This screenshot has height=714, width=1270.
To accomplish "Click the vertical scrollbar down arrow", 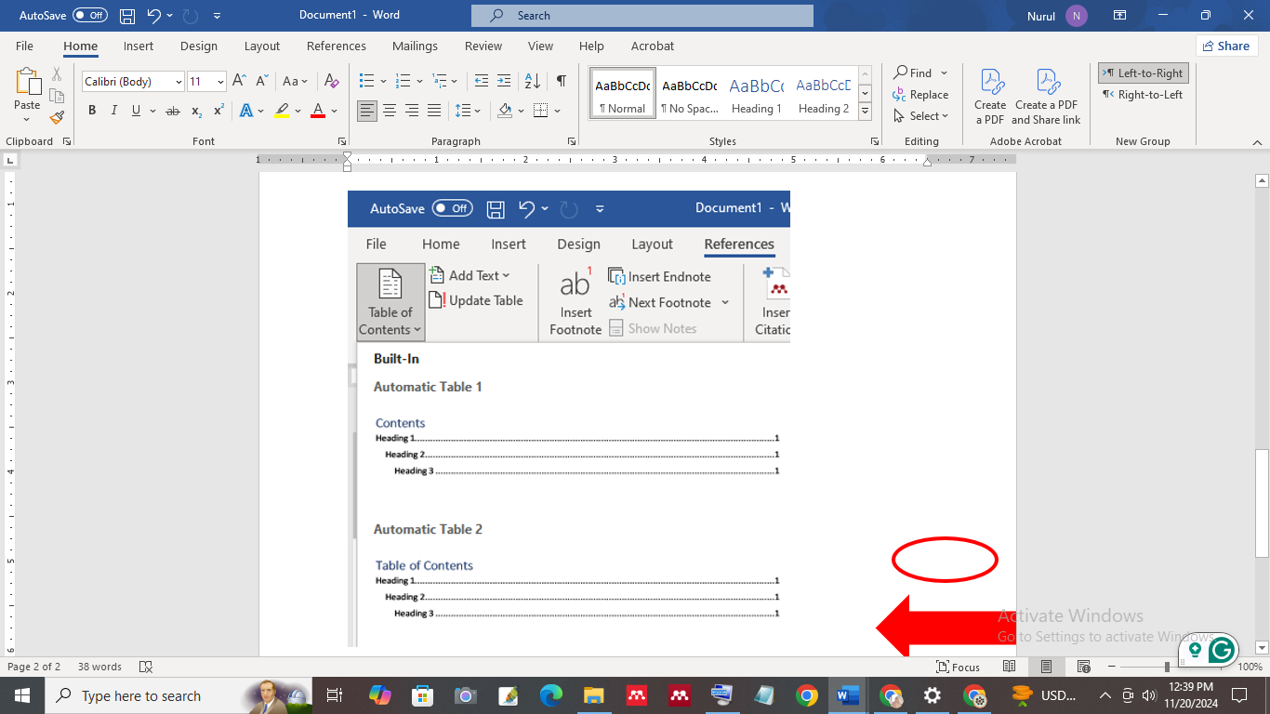I will point(1262,648).
